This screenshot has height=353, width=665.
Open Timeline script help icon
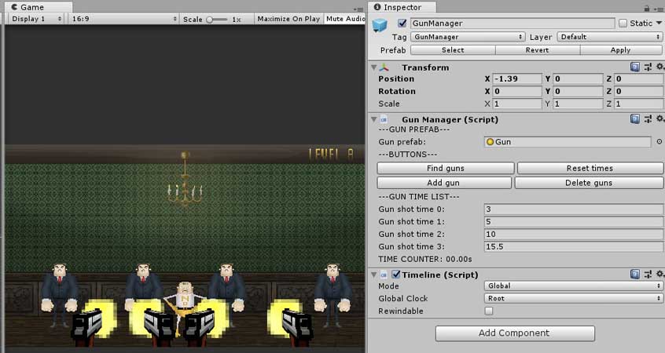635,275
